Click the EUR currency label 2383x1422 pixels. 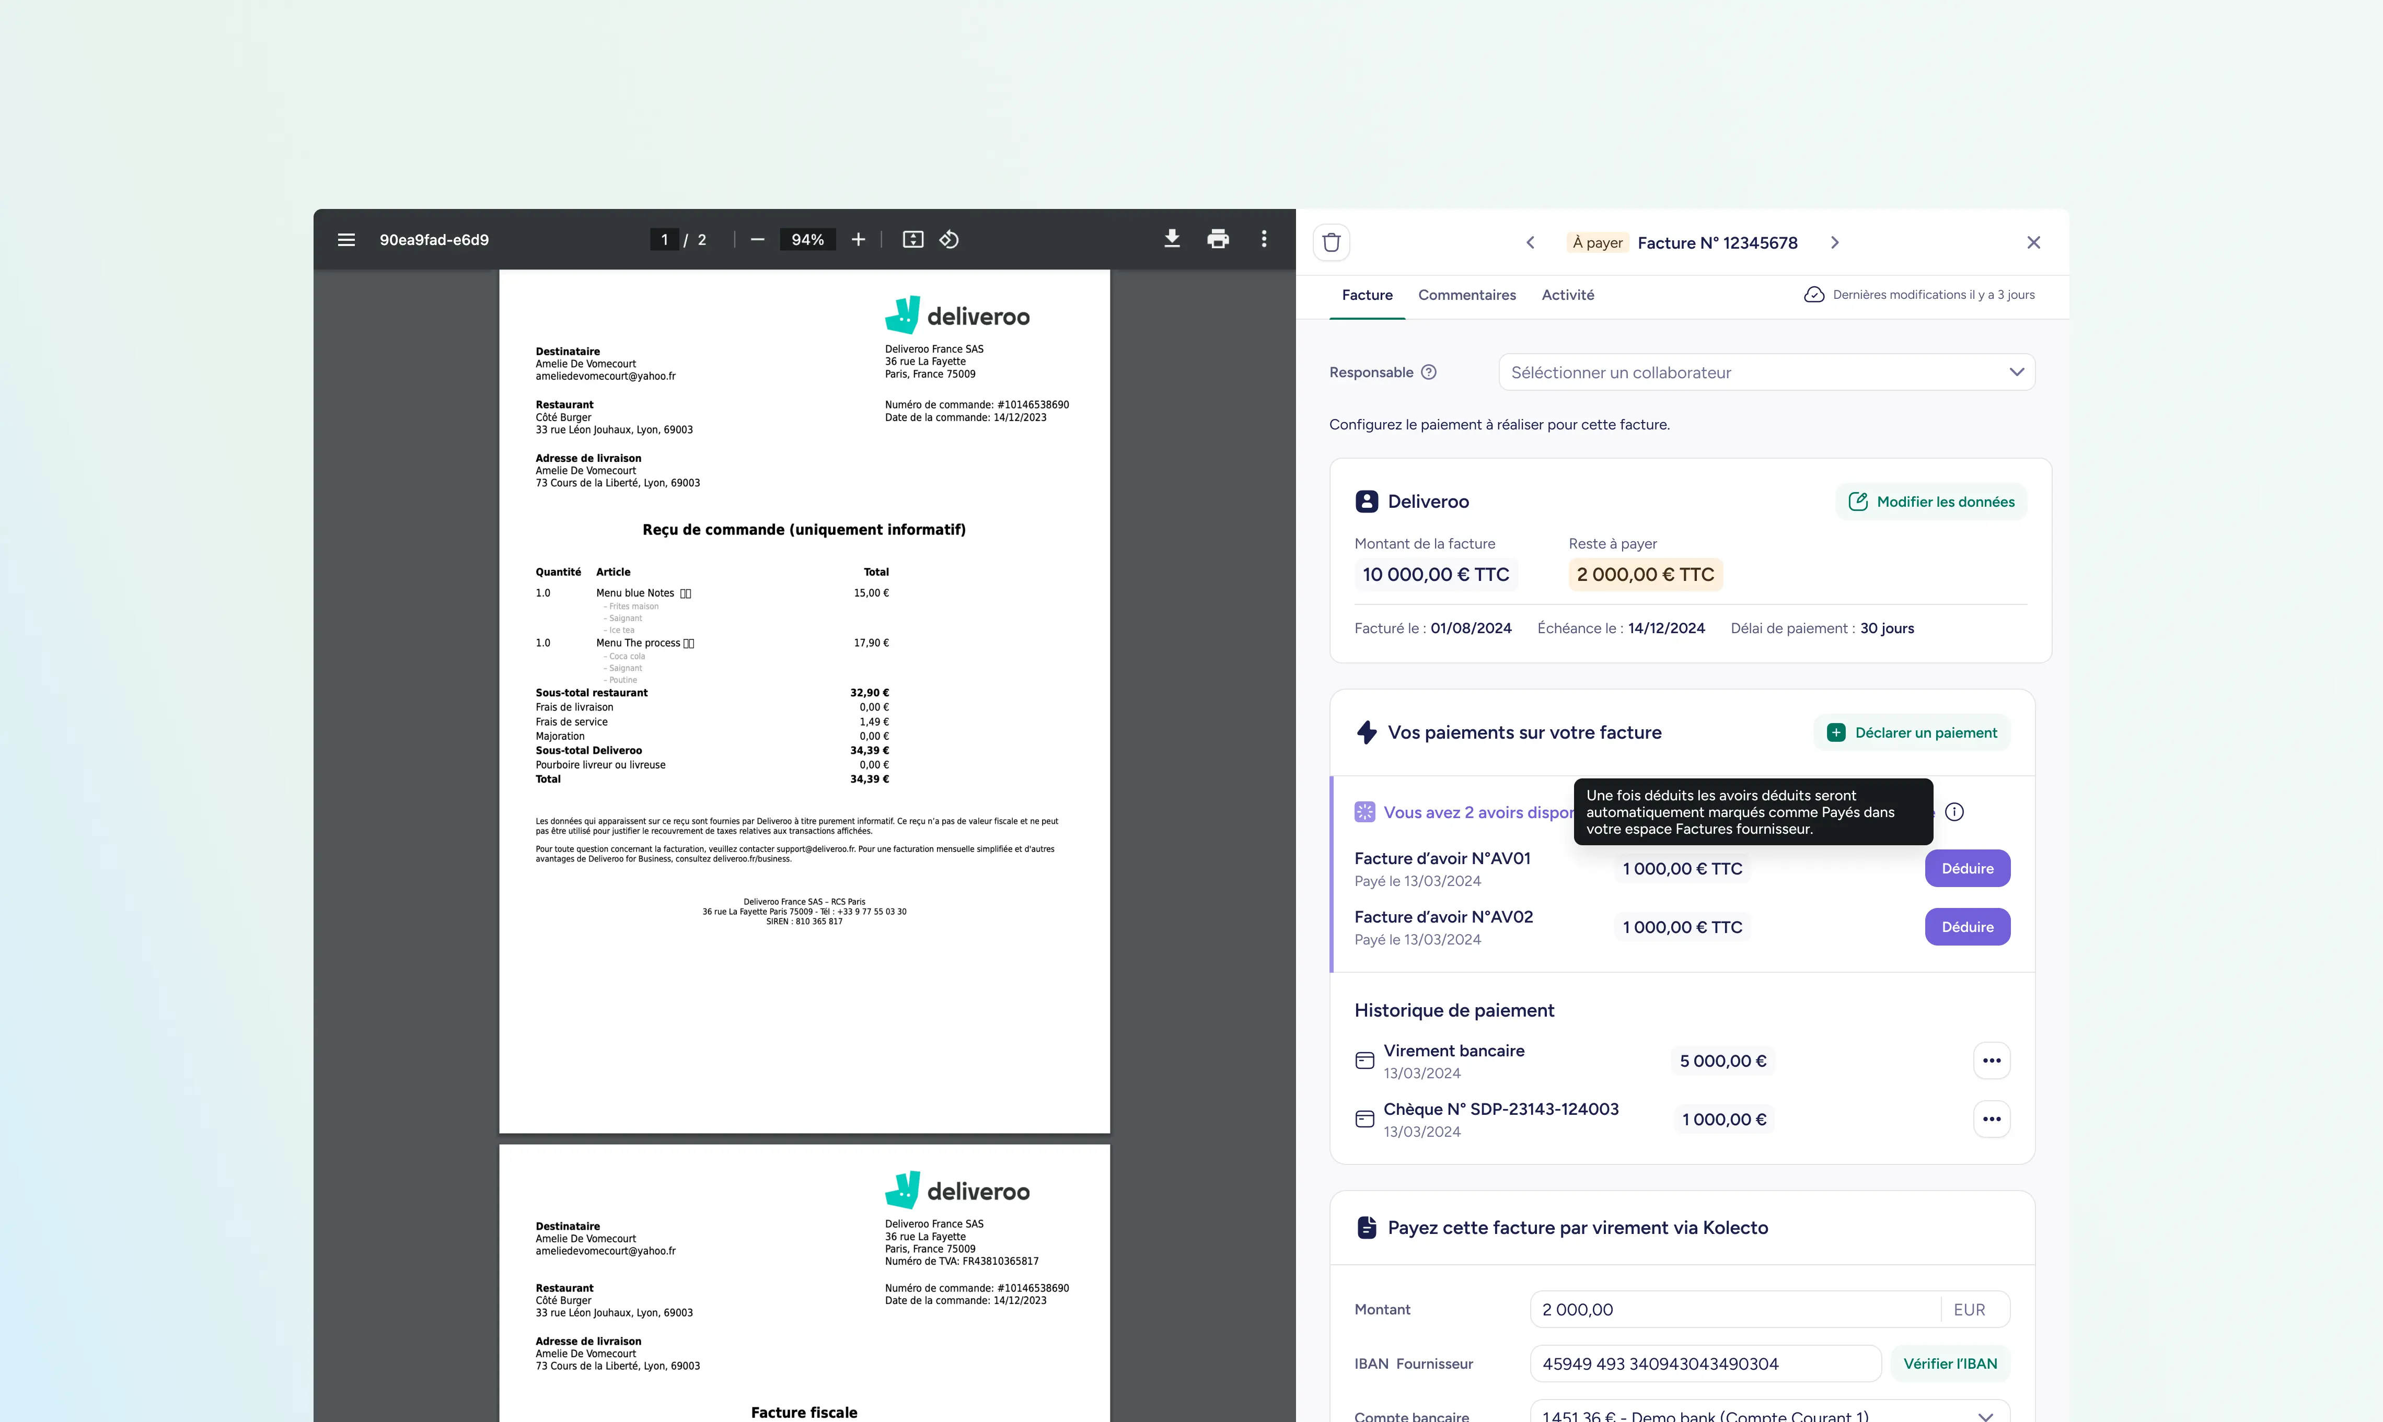point(1969,1310)
